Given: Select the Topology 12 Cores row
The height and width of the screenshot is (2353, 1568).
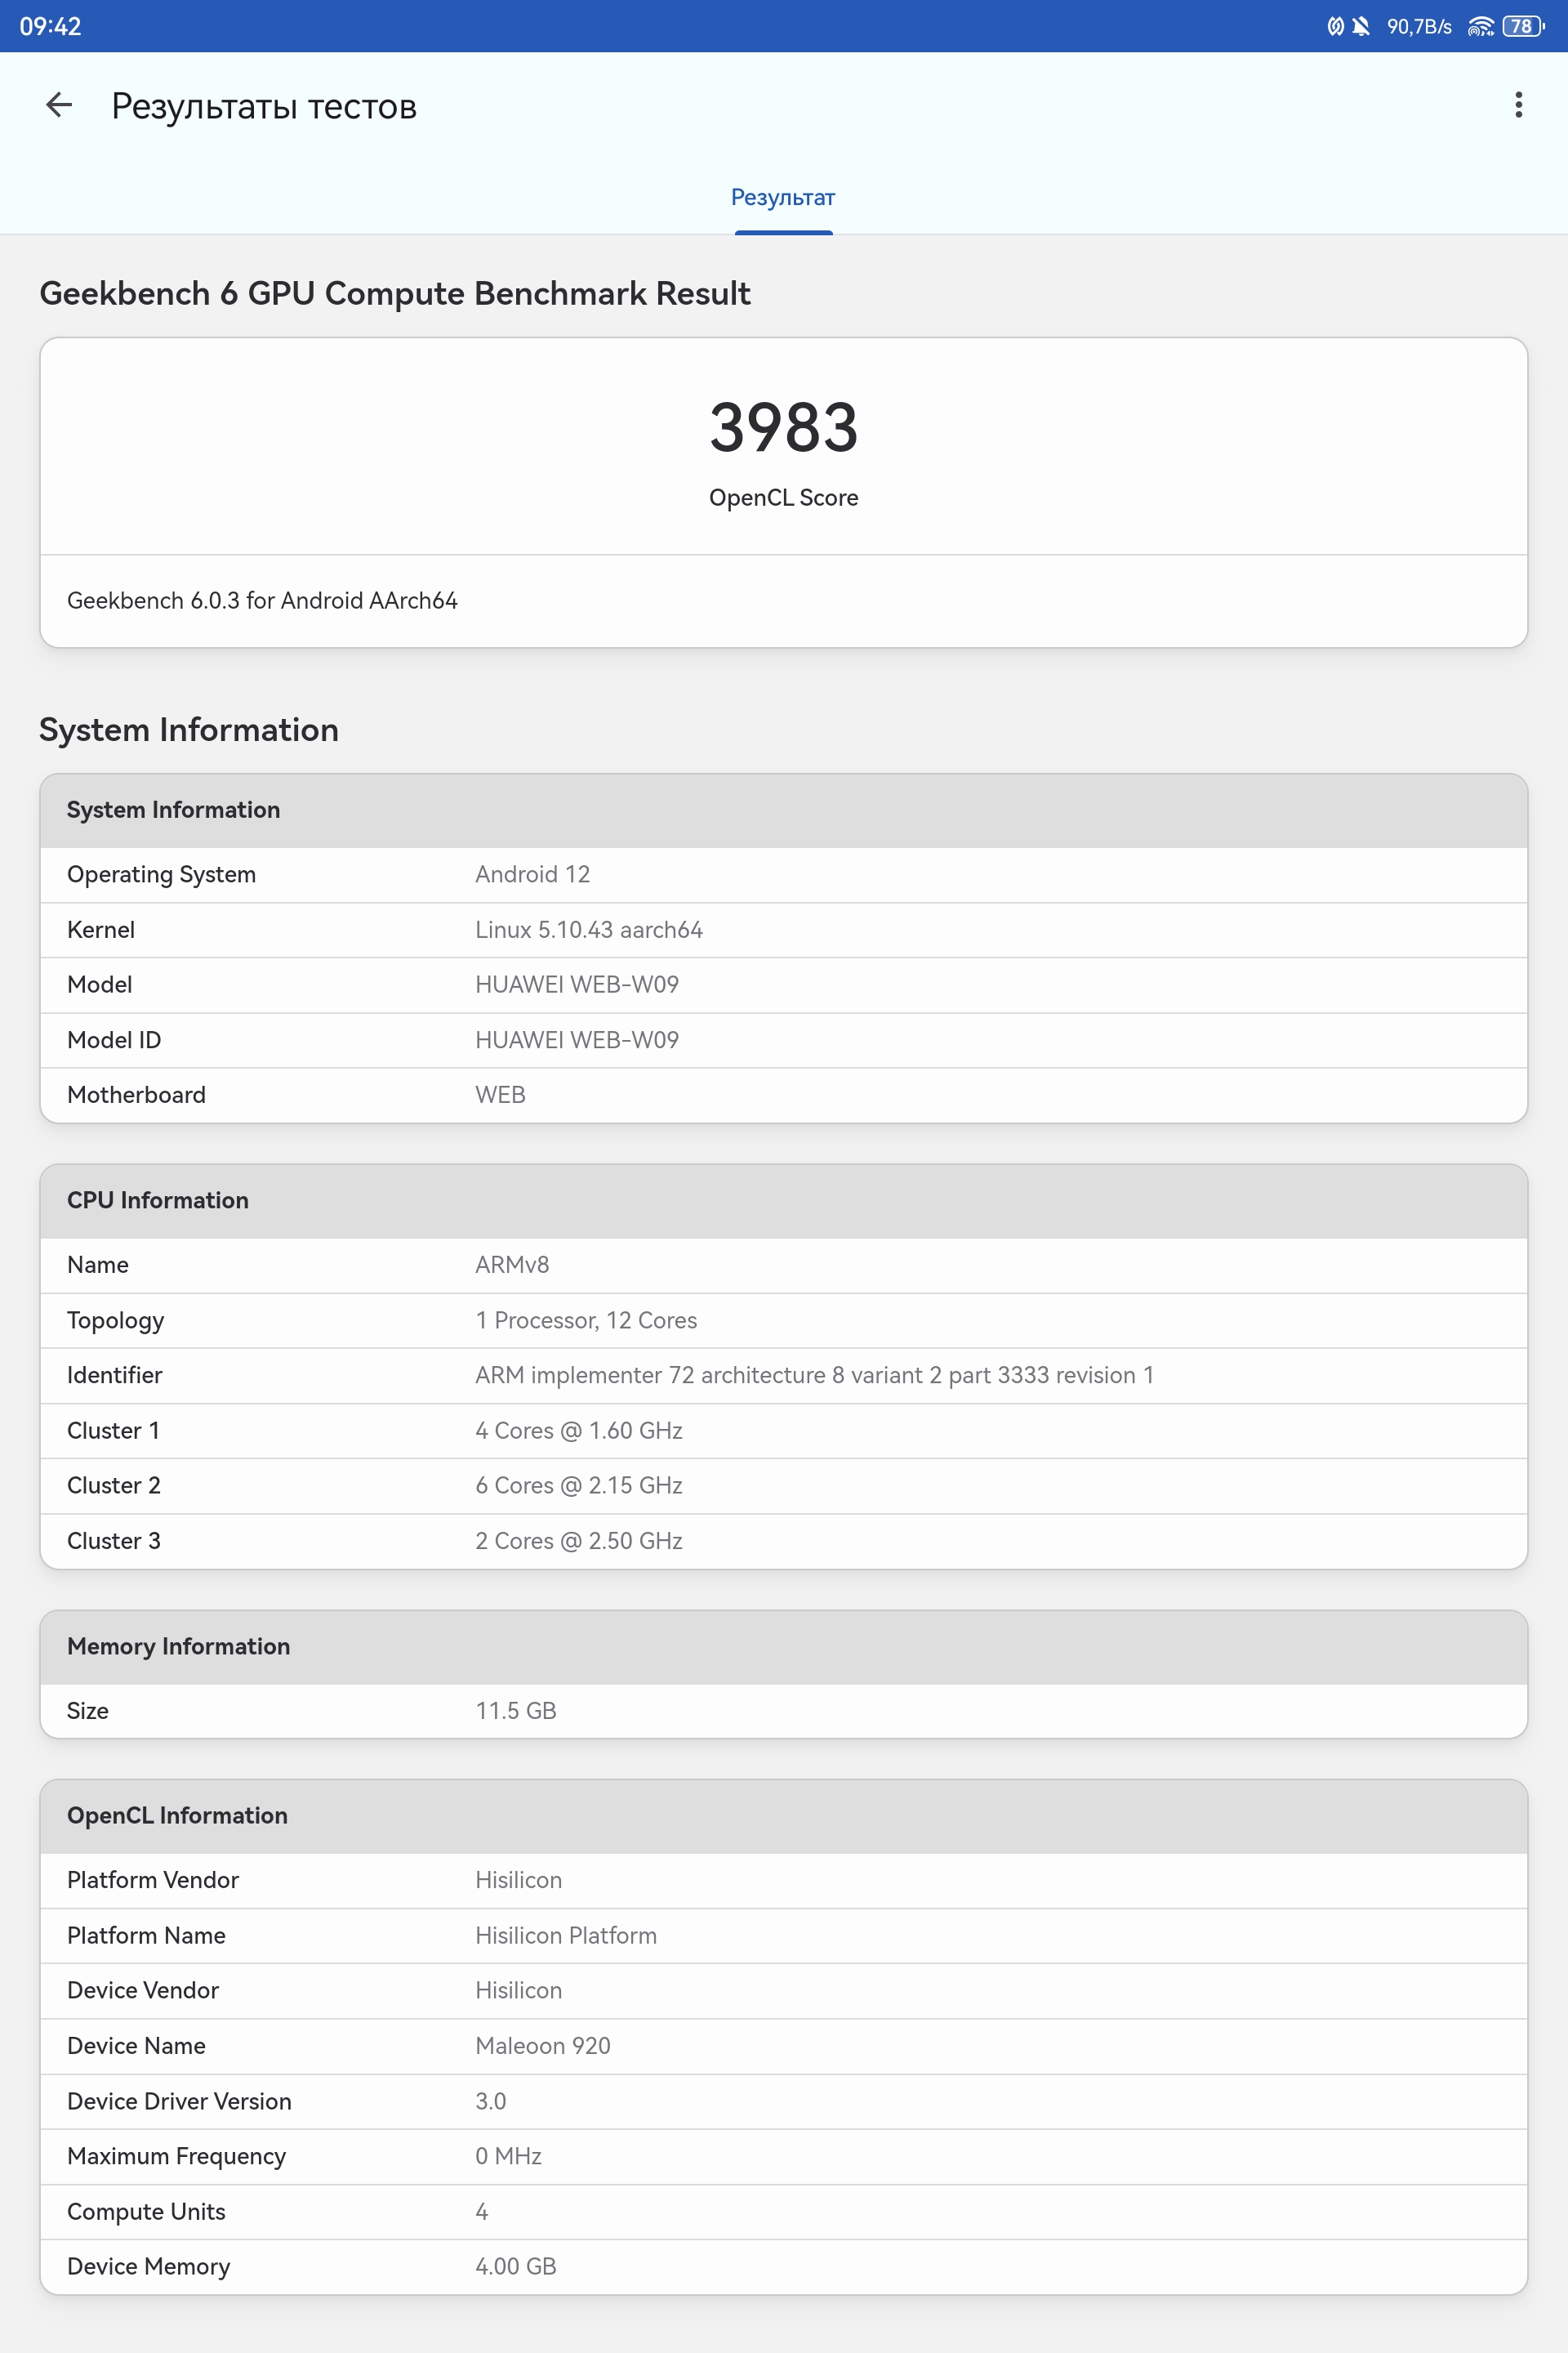Looking at the screenshot, I should [783, 1320].
